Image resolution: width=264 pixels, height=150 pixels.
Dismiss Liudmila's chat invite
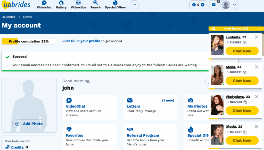pyautogui.click(x=257, y=37)
